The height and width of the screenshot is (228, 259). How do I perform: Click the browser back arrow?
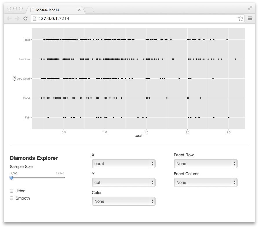[x=9, y=19]
